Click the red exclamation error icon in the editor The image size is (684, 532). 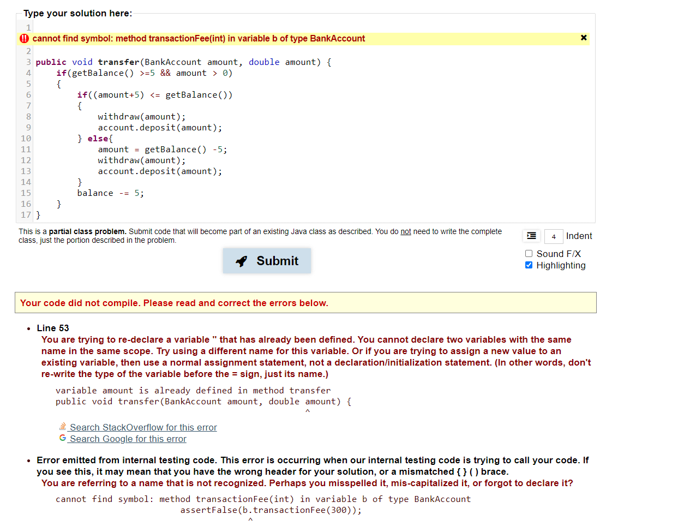point(24,38)
